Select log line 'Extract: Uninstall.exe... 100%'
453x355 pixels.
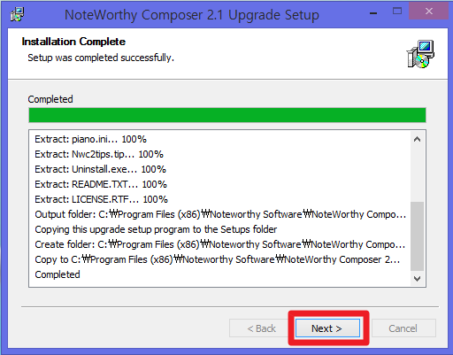[x=100, y=169]
